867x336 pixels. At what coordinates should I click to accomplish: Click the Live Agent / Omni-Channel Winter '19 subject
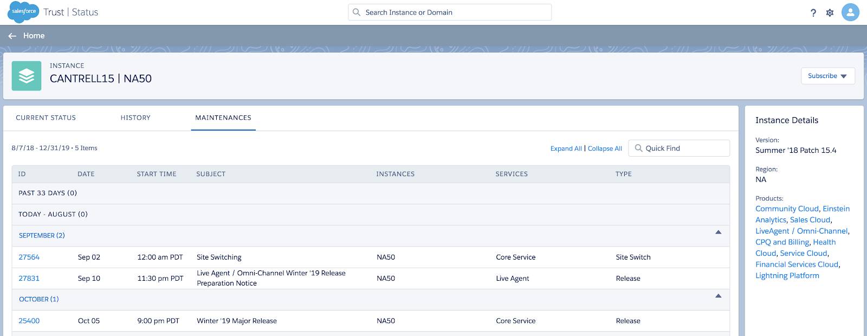271,278
